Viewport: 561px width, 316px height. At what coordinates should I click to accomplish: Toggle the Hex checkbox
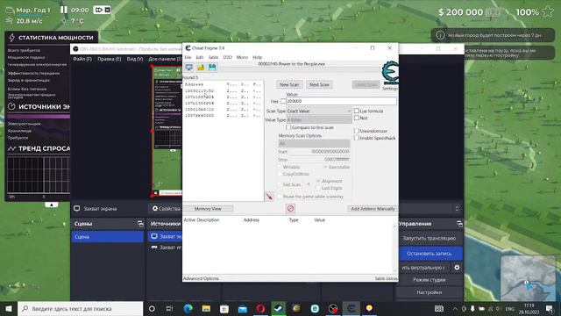point(283,102)
